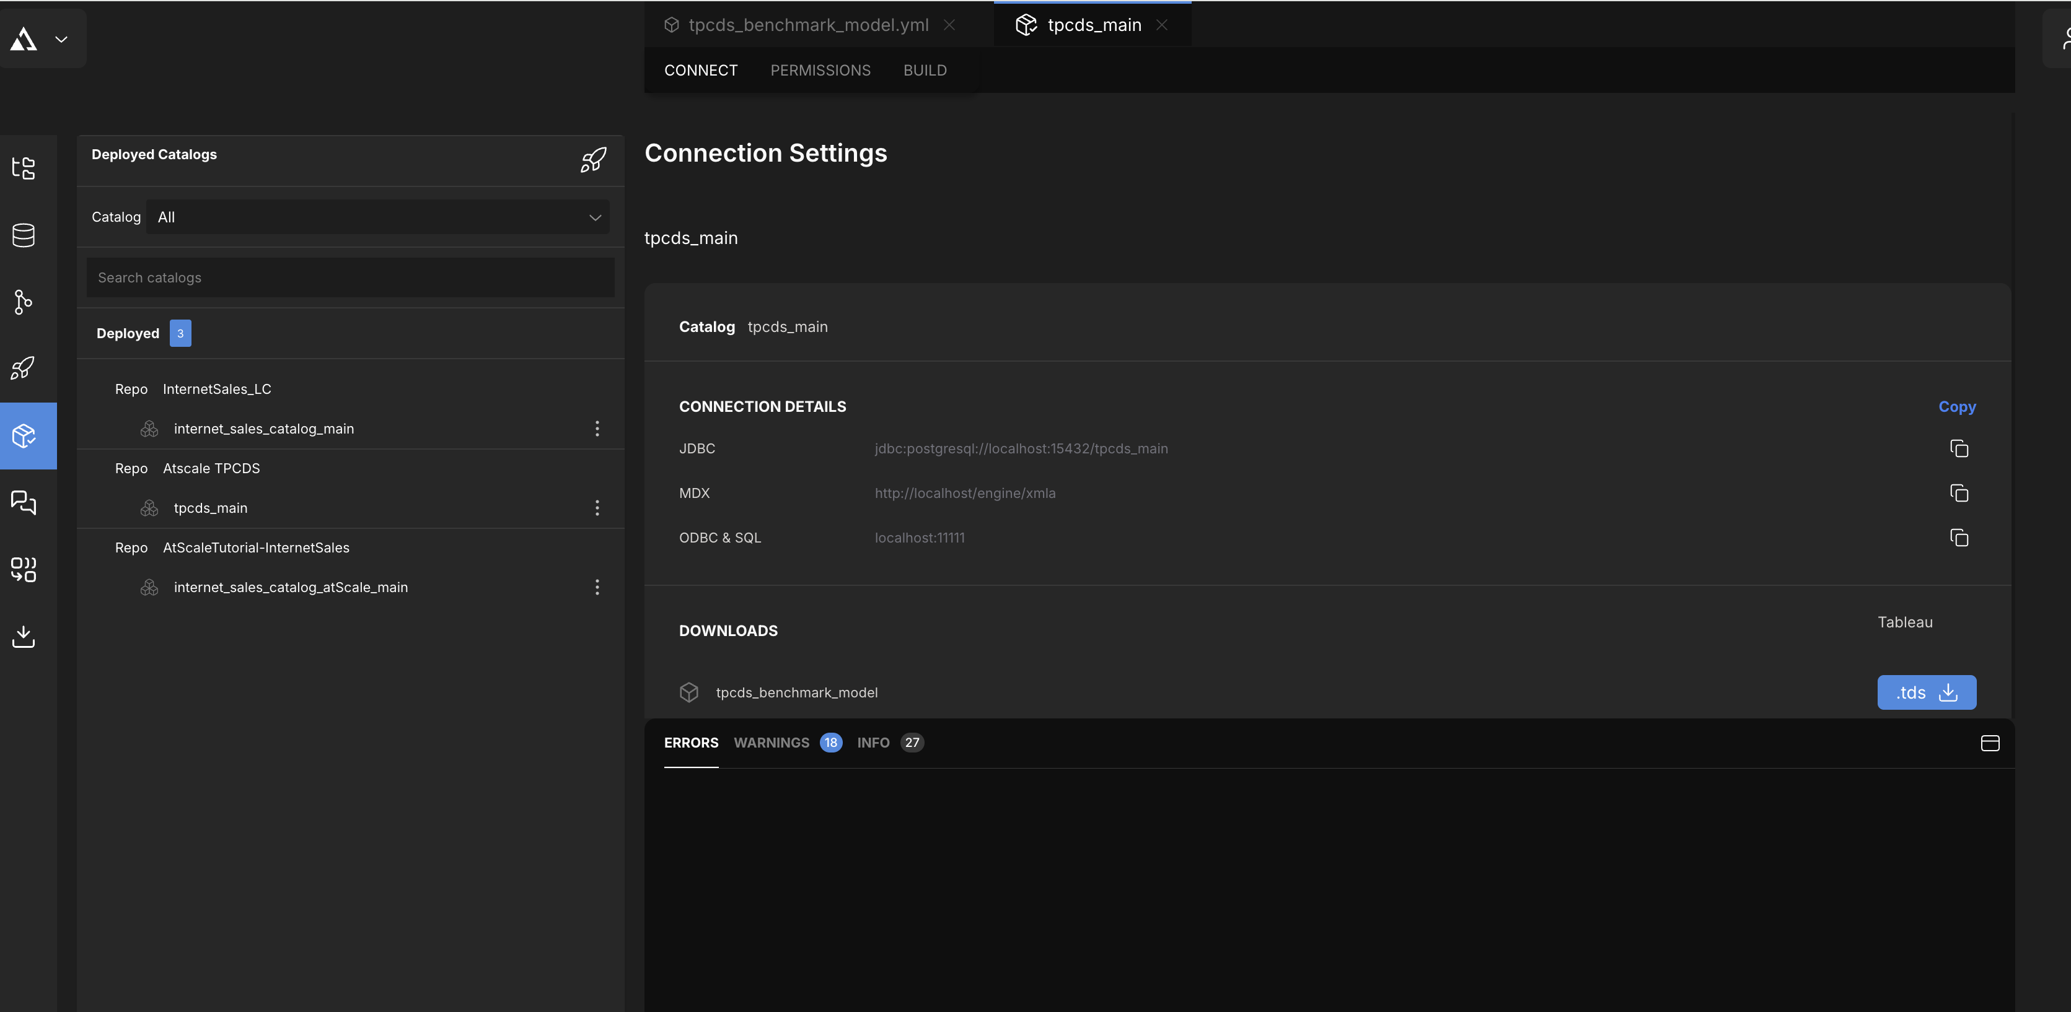Image resolution: width=2071 pixels, height=1012 pixels.
Task: Click the download icon in the left sidebar
Action: (24, 636)
